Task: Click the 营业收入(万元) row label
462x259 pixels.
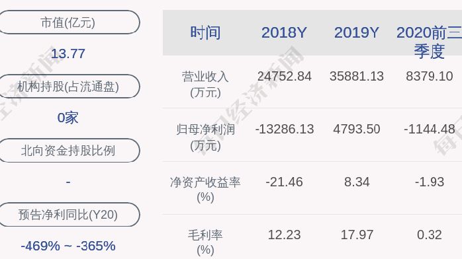Action: point(205,85)
